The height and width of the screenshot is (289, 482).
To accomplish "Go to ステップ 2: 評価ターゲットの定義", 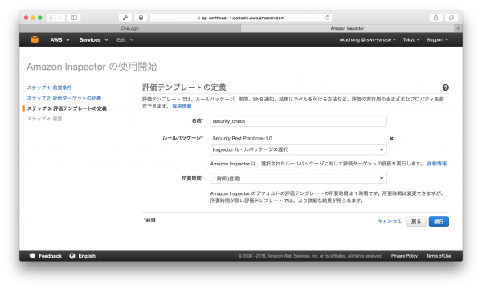I will (64, 98).
